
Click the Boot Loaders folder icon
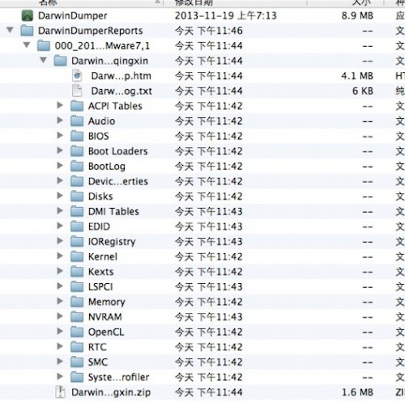click(x=77, y=151)
